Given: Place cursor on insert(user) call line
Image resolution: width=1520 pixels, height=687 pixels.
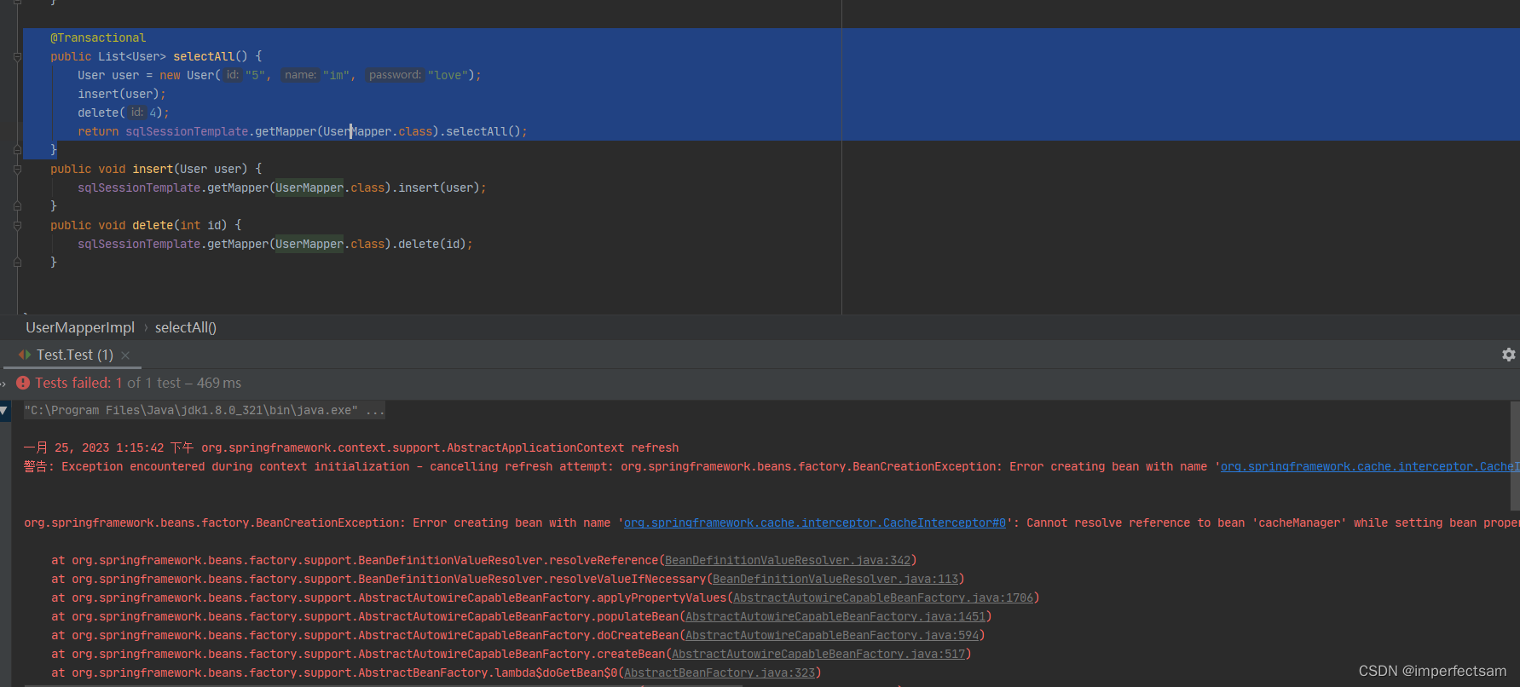Looking at the screenshot, I should pos(121,94).
